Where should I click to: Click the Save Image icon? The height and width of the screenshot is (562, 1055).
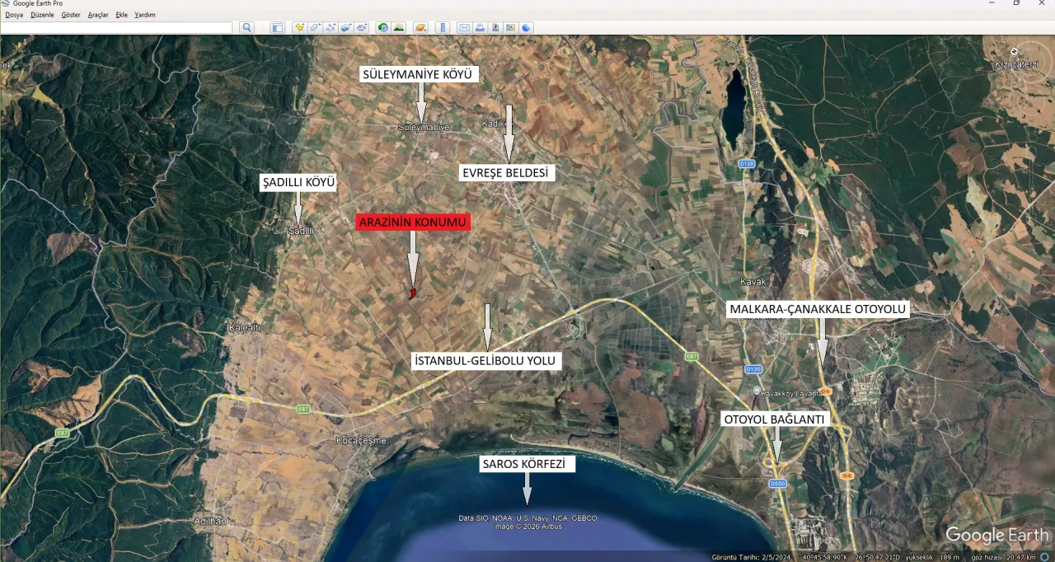click(x=495, y=27)
